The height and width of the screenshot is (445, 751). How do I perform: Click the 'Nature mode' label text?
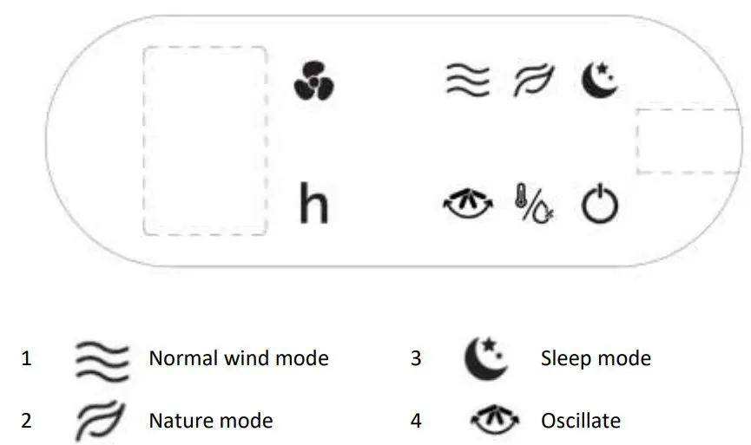211,422
